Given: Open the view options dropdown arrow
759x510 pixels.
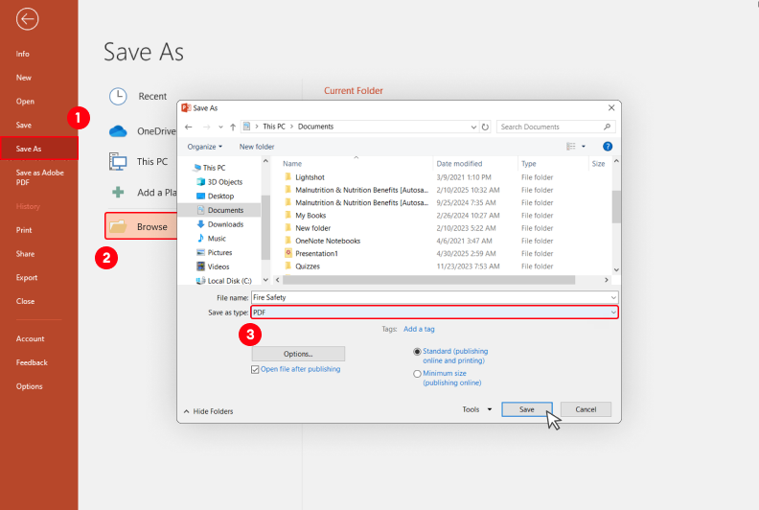Looking at the screenshot, I should (584, 147).
